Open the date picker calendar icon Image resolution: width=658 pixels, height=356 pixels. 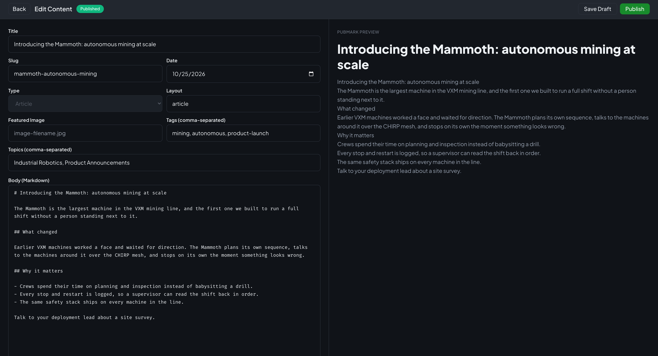coord(311,74)
